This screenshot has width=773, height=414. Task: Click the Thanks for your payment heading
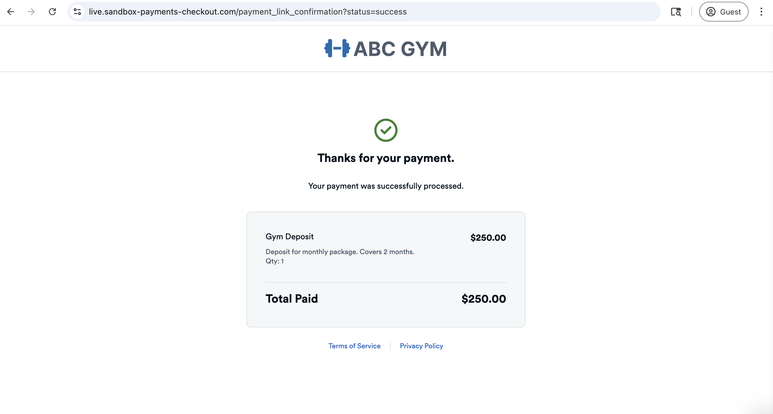(x=386, y=158)
